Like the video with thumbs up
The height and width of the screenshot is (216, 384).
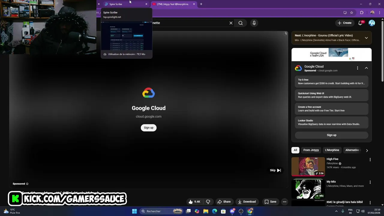[194, 202]
